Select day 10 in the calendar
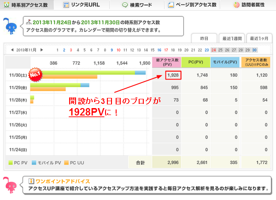Screen dimensions: 276x200 118,50
